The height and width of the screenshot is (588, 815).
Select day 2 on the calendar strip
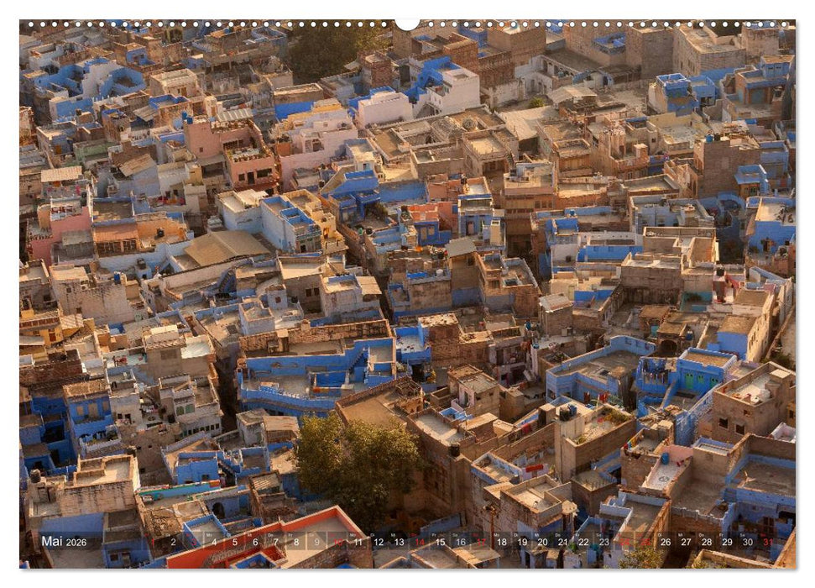coord(173,542)
